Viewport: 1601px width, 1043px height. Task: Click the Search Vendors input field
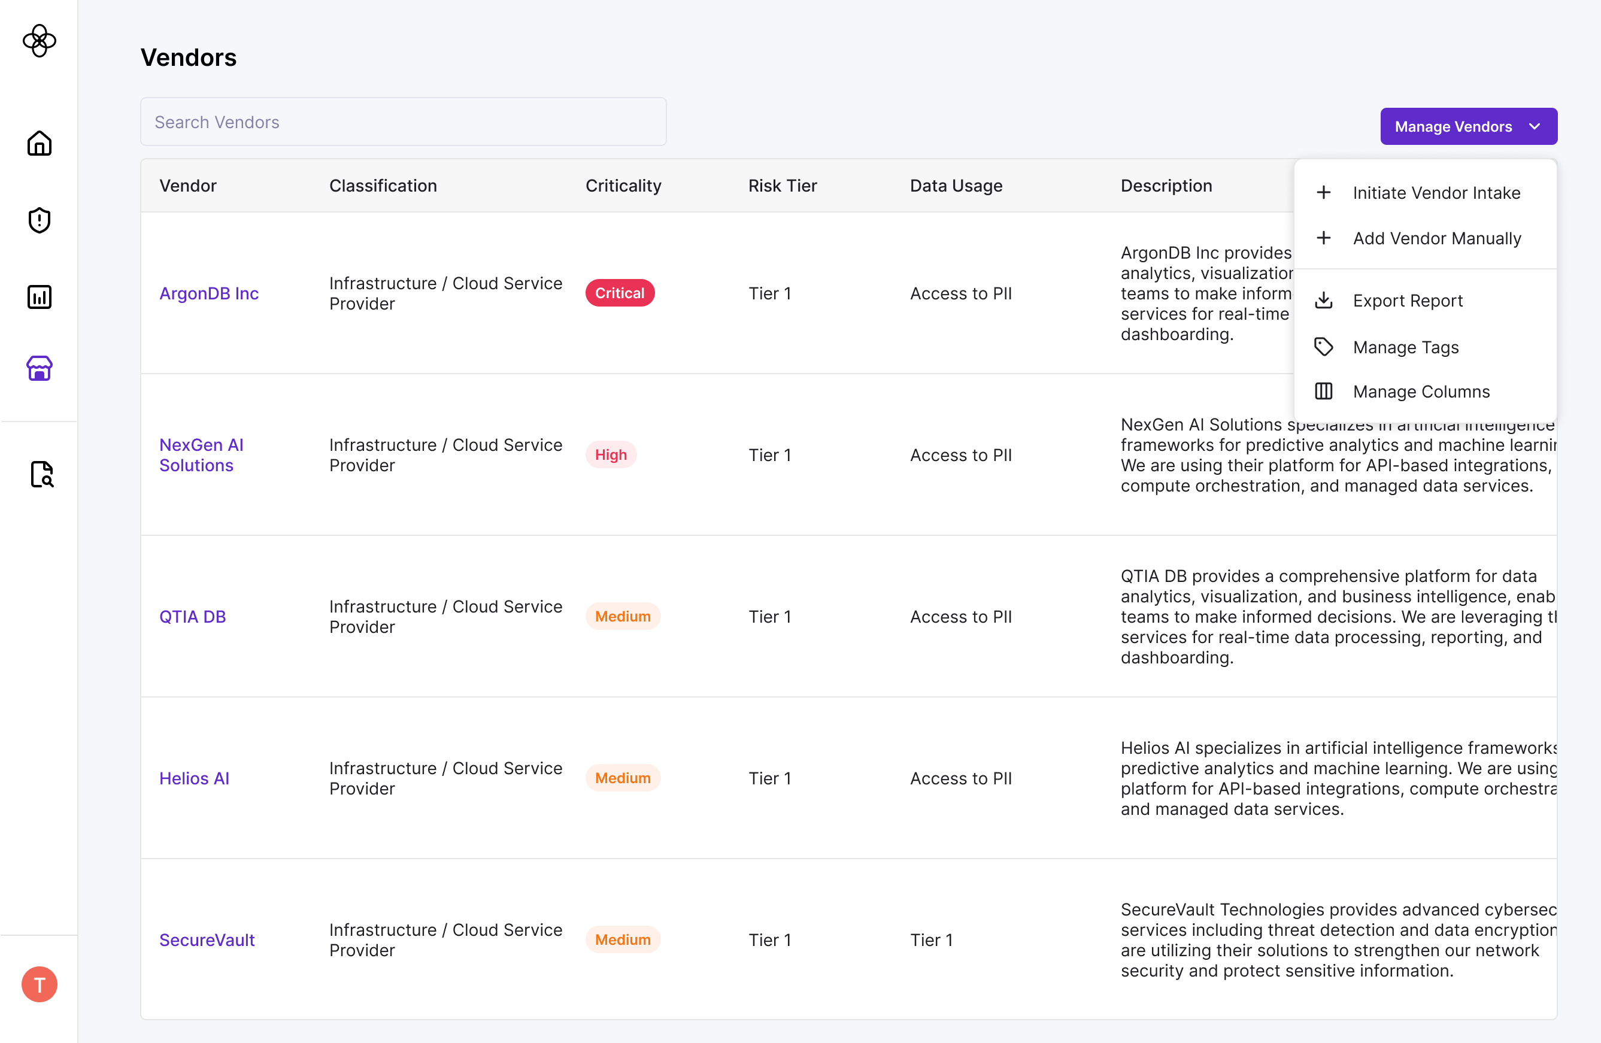[403, 122]
